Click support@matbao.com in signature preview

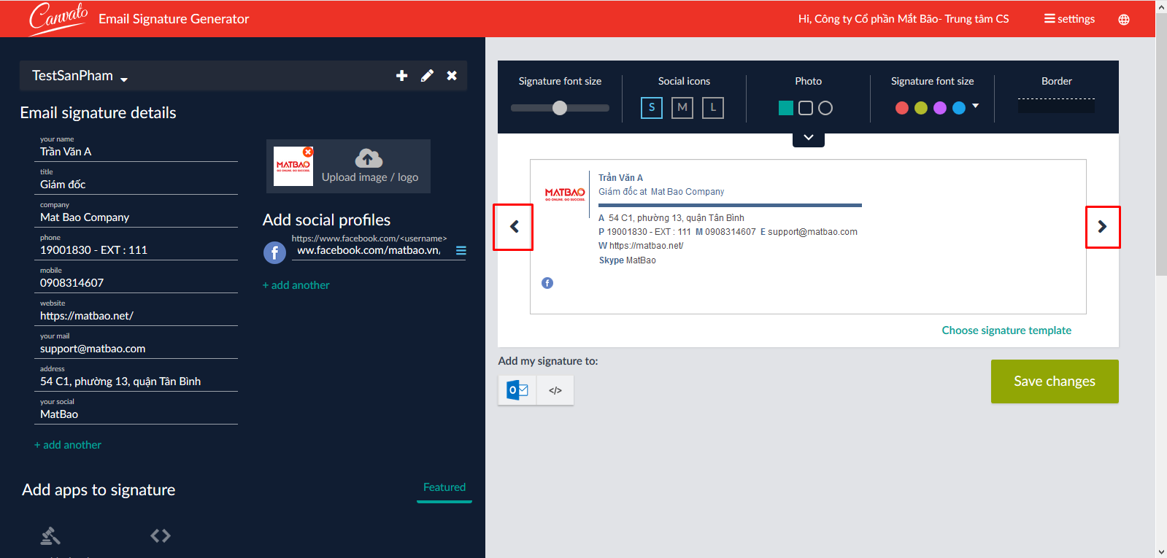pyautogui.click(x=812, y=232)
